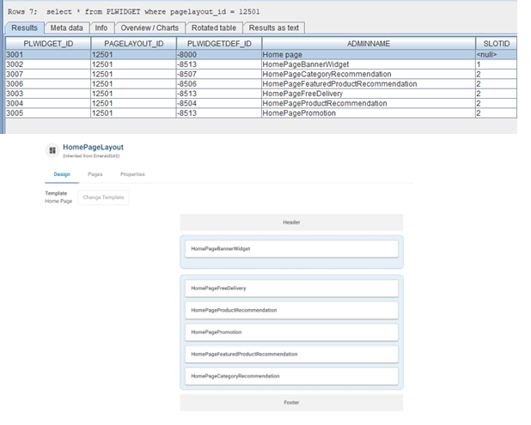Click the Change Template button
Image resolution: width=531 pixels, height=425 pixels.
coord(103,197)
